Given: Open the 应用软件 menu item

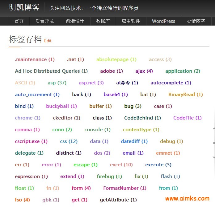Looking at the screenshot, I should point(131,21).
